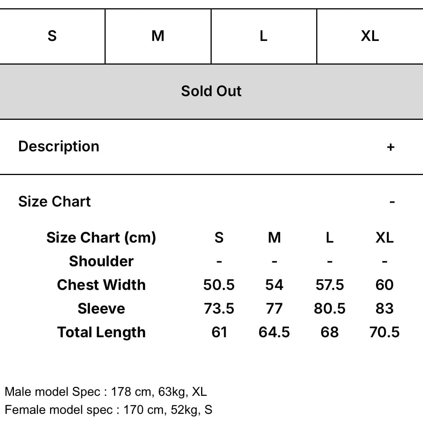Select size S option
Image resolution: width=423 pixels, height=424 pixels.
52,36
